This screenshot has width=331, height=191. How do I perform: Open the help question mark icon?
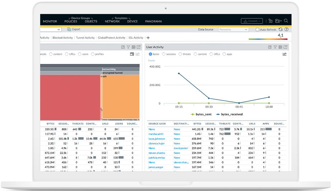286,29
